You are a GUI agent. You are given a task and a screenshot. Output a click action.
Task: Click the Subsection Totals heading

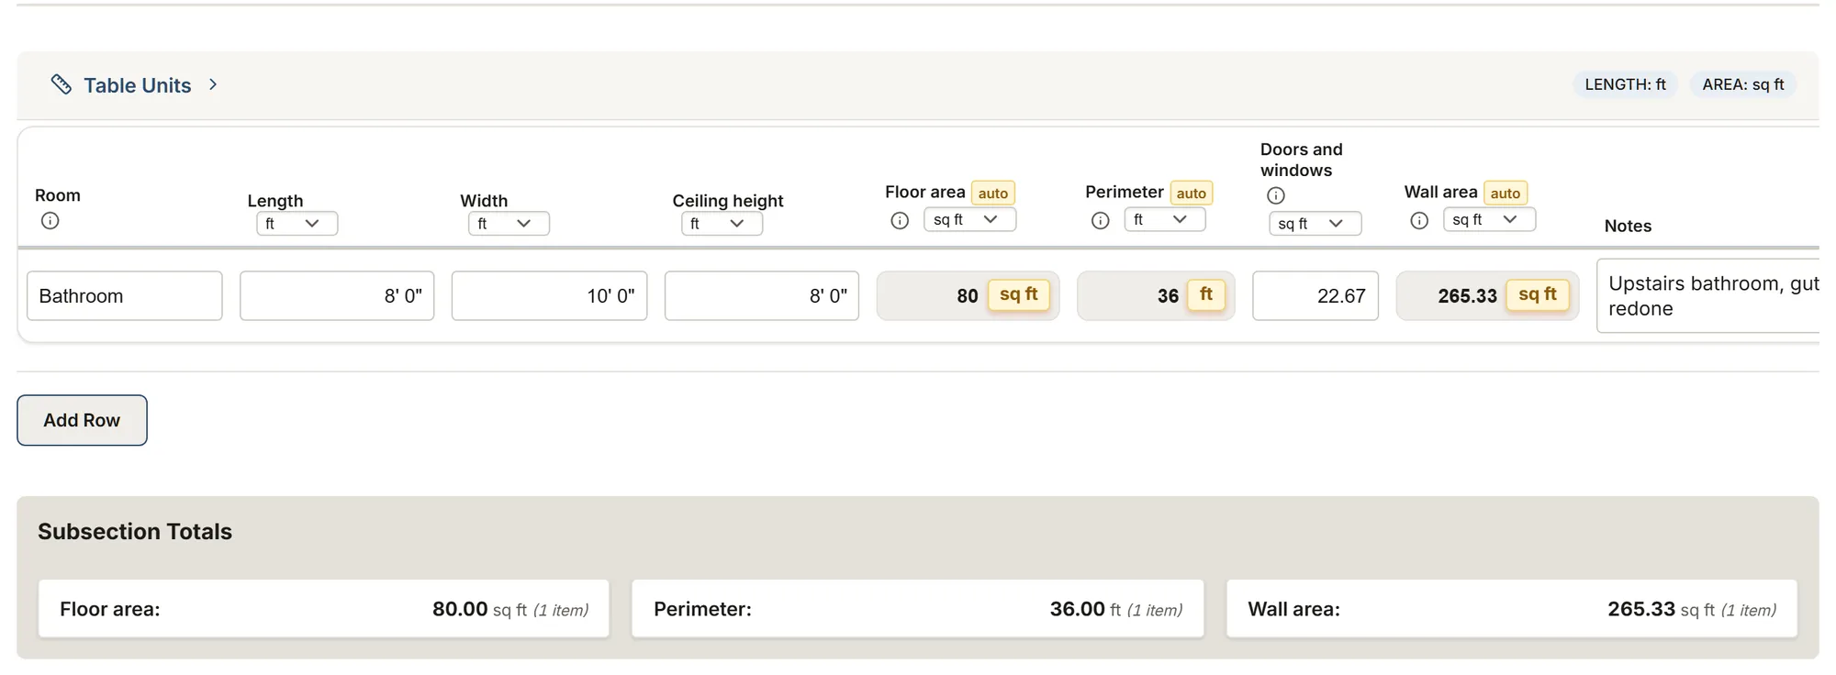pos(135,531)
